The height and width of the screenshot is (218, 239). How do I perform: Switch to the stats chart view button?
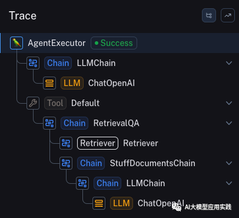(228, 15)
